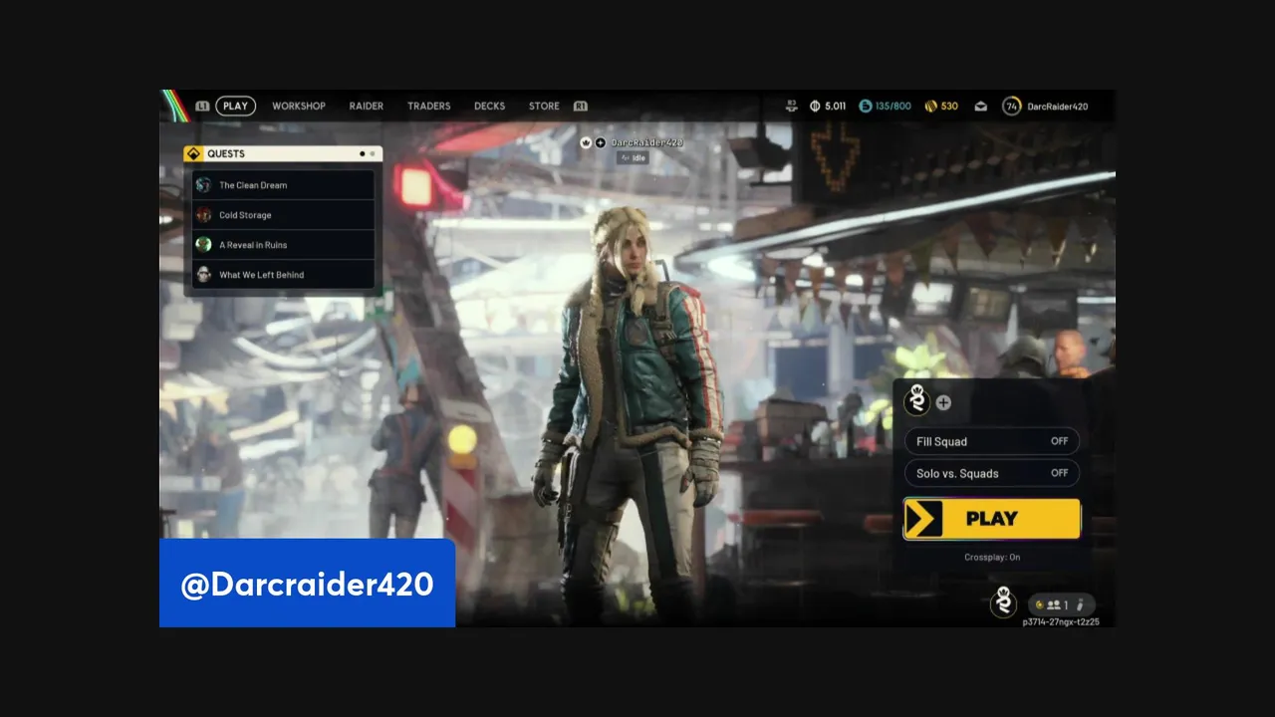Click the L1 shoulder button hint

click(202, 106)
